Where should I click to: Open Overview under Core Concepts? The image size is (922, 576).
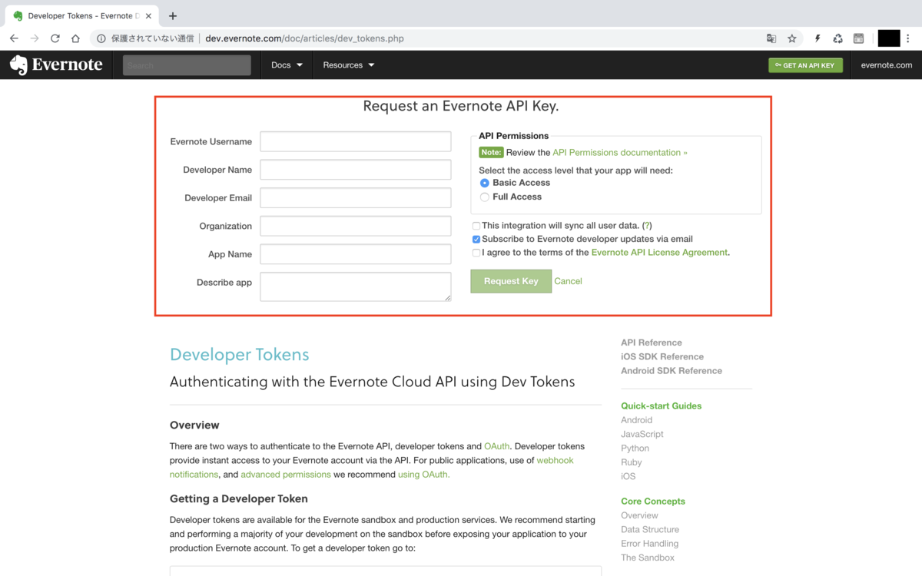pos(640,515)
